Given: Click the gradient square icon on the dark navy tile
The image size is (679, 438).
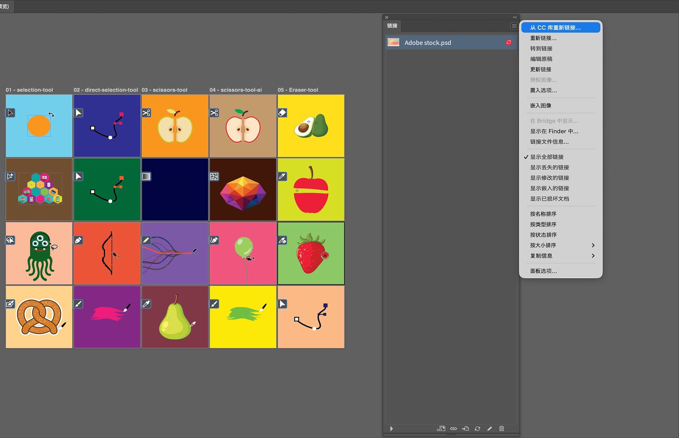Looking at the screenshot, I should click(x=146, y=176).
